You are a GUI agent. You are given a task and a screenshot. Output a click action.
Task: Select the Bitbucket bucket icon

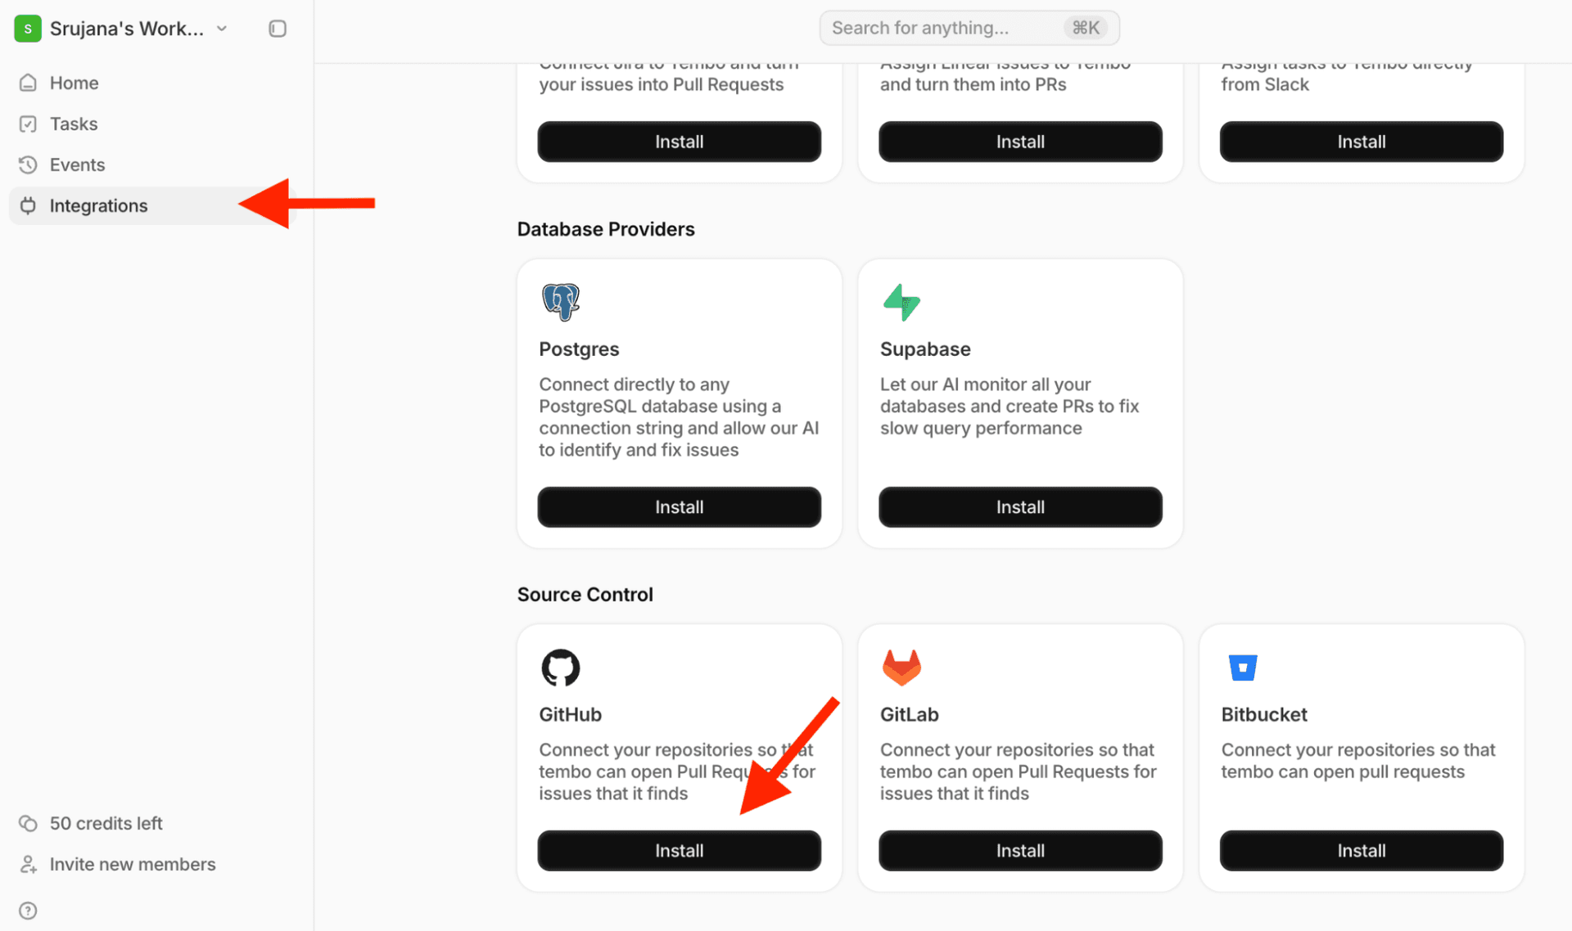1242,667
